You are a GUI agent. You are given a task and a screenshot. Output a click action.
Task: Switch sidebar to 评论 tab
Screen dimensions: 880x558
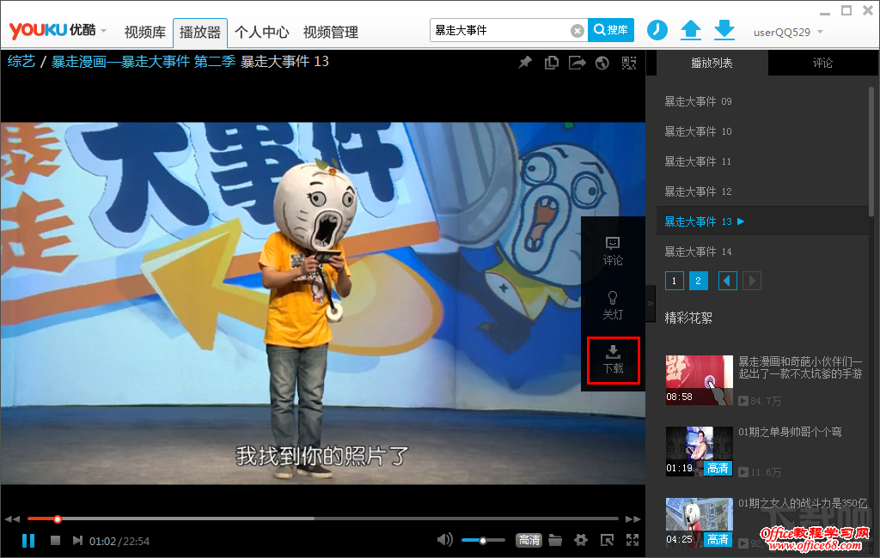[x=822, y=63]
